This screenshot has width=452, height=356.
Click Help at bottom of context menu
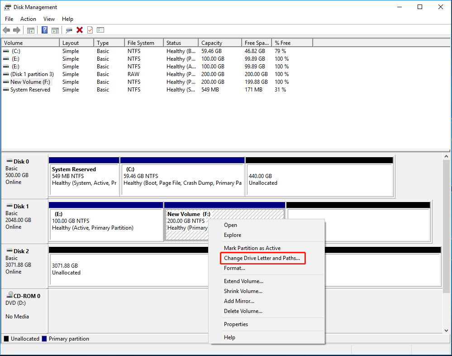pyautogui.click(x=266, y=337)
